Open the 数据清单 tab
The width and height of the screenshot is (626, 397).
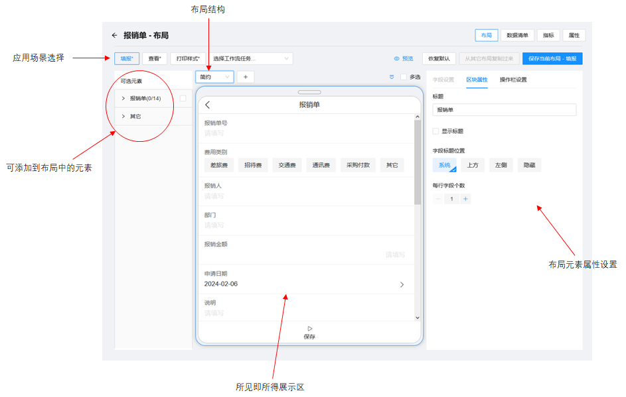tap(517, 35)
